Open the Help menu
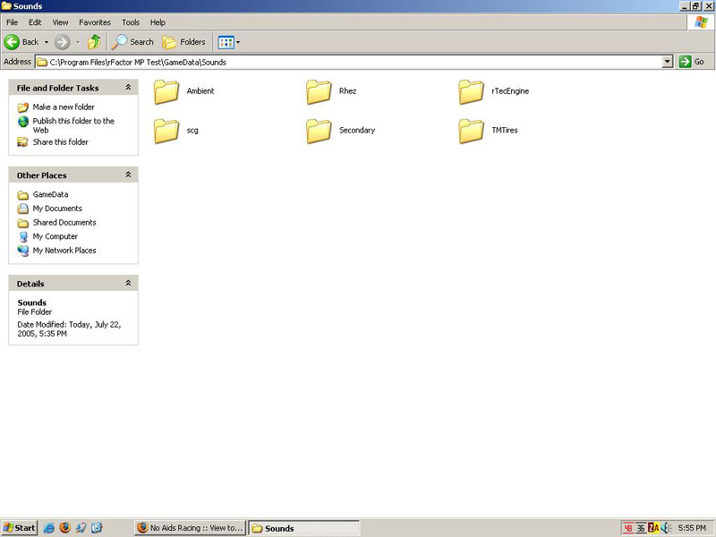 158,22
